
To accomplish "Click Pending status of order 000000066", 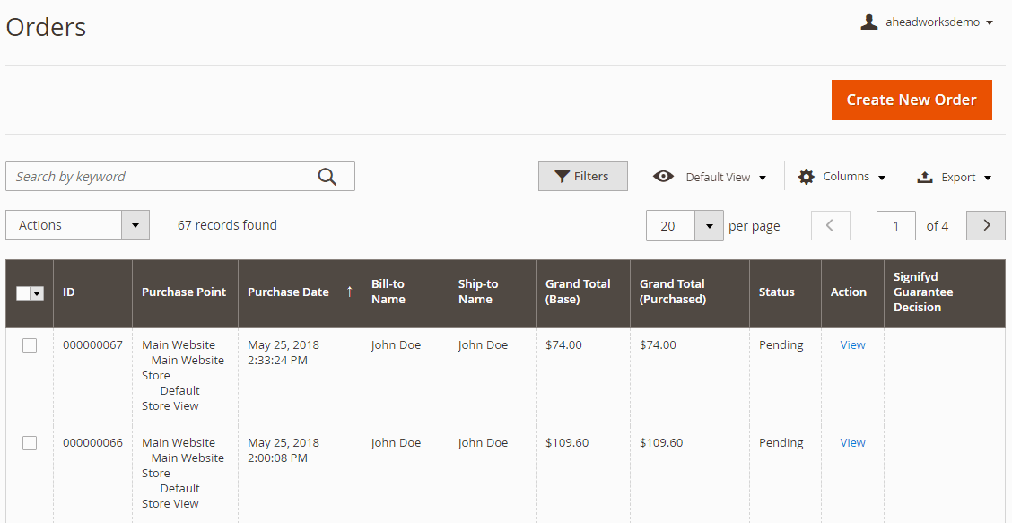I will [781, 442].
